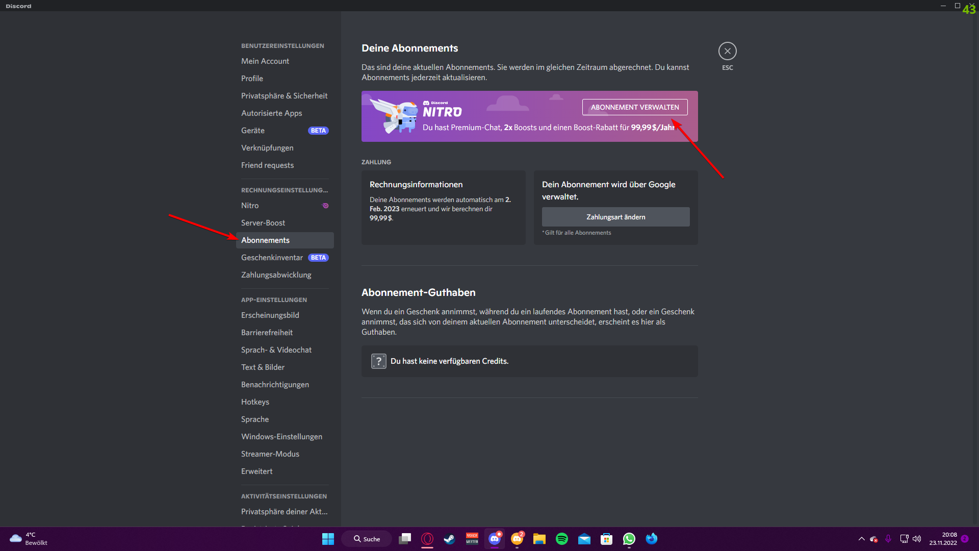Open Sprach- & Videochat settings

276,350
